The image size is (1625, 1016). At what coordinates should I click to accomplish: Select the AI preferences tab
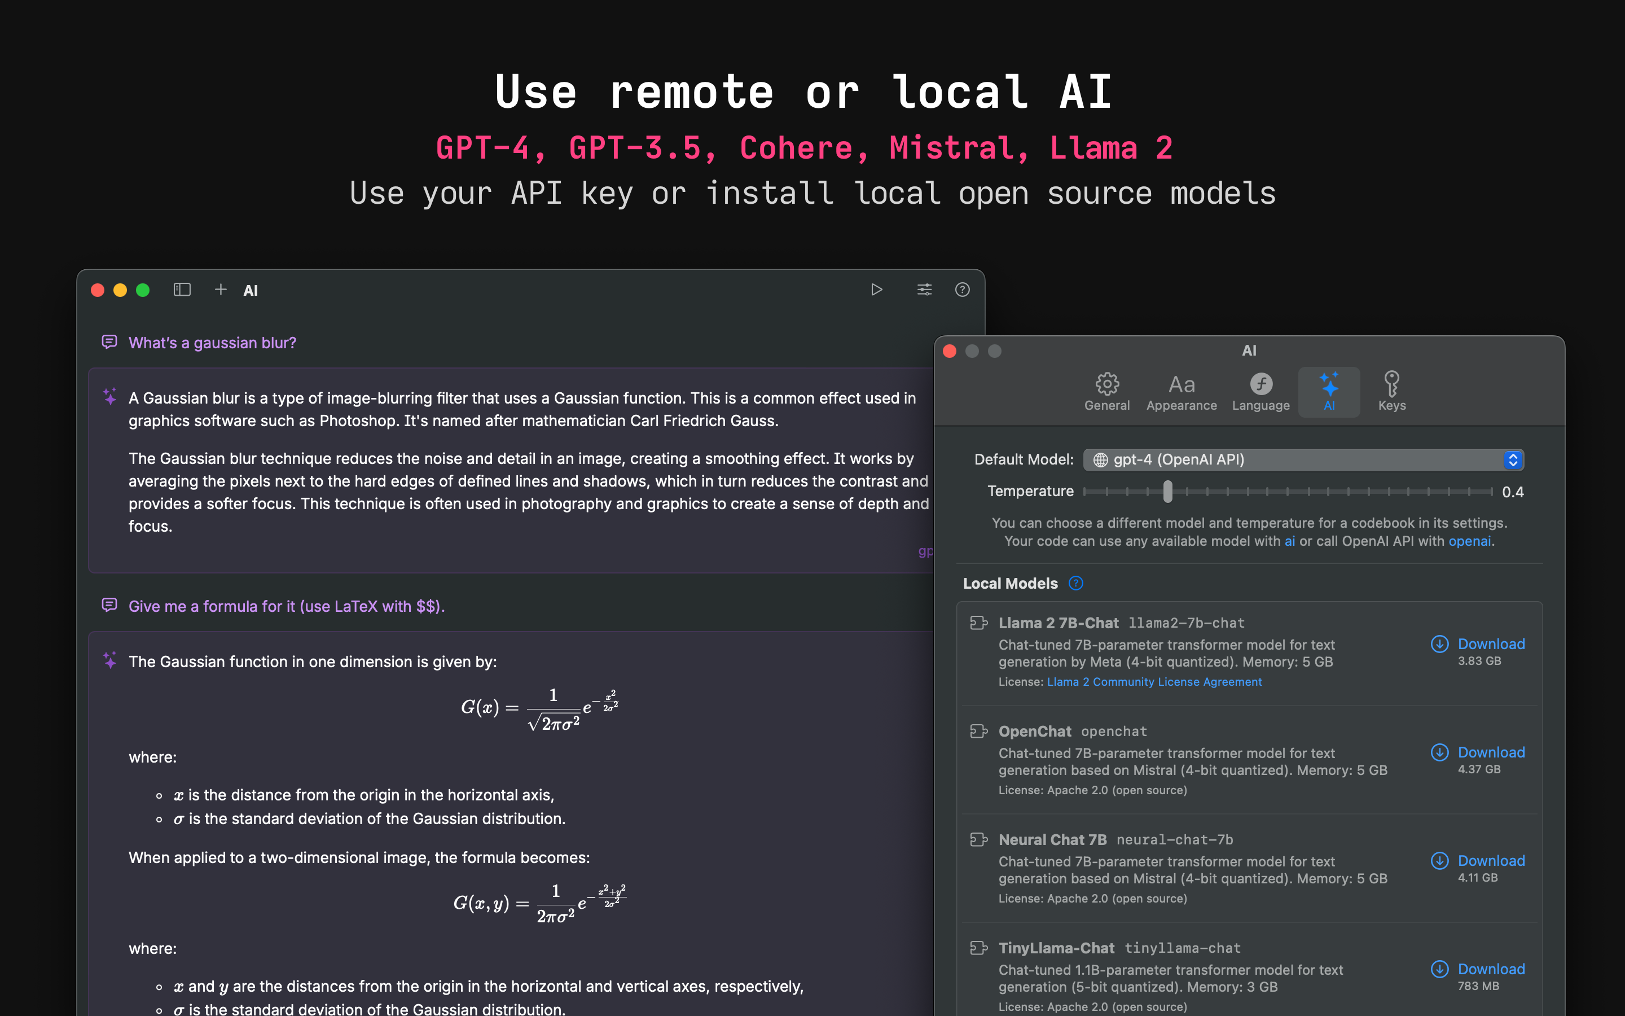point(1329,392)
